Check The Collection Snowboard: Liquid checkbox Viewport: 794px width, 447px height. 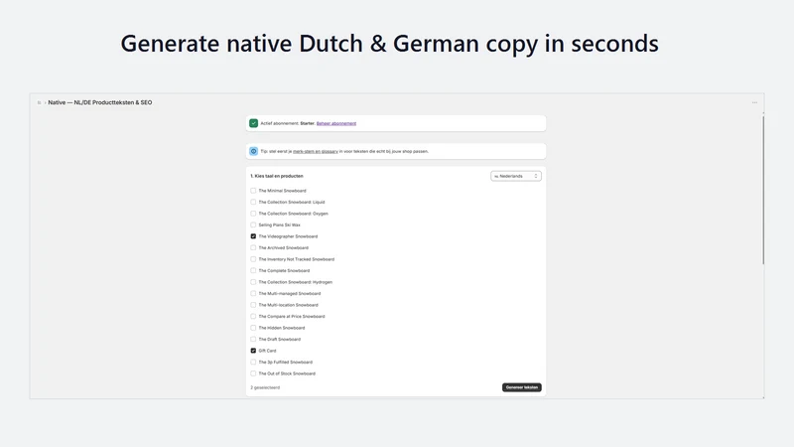[253, 202]
